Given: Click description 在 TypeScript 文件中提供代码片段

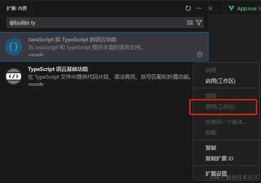Looking at the screenshot, I should coord(110,77).
